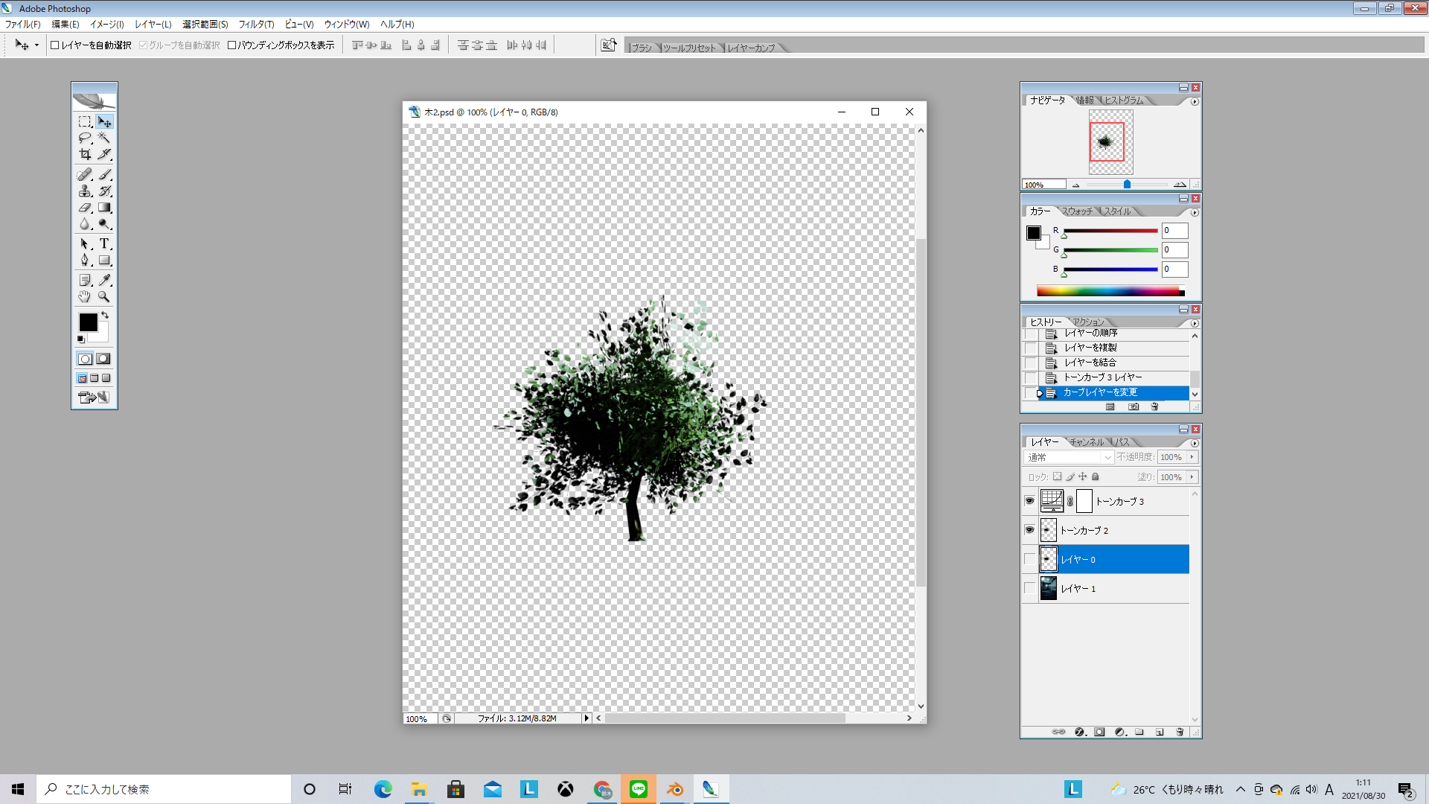Screen dimensions: 1429x804
Task: Select the レイヤー 1 layer thumbnail
Action: pos(1048,588)
